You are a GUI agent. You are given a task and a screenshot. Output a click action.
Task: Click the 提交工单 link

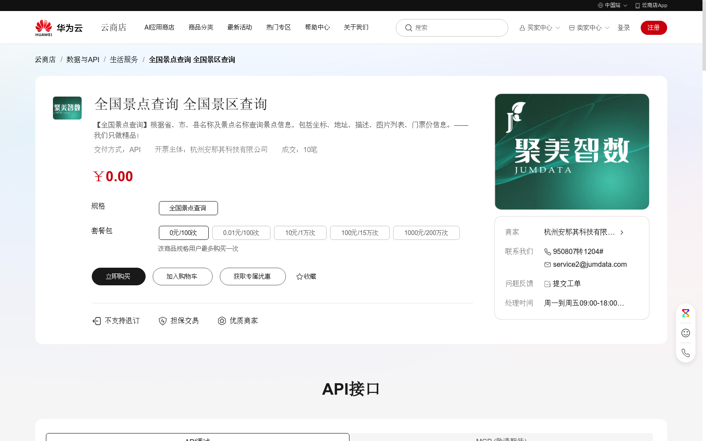(567, 284)
